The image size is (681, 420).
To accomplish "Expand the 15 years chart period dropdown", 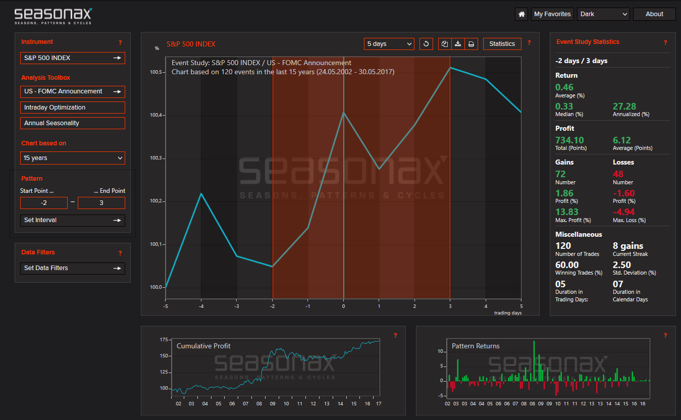I will (x=73, y=158).
